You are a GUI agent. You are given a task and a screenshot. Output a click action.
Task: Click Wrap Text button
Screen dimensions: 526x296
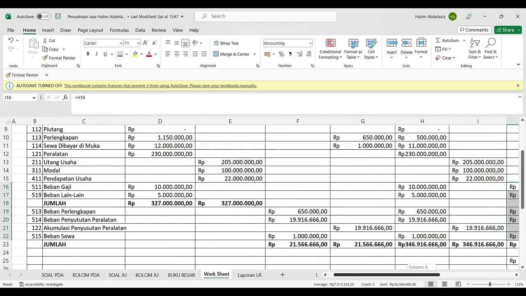(x=226, y=43)
